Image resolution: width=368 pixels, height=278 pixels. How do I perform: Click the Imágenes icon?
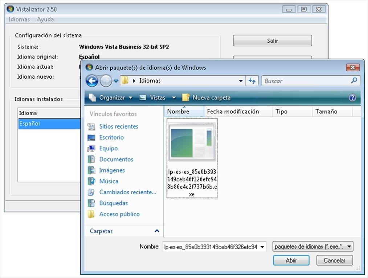pos(91,170)
